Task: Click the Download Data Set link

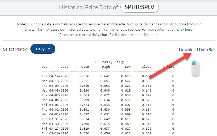Action: click(197, 50)
